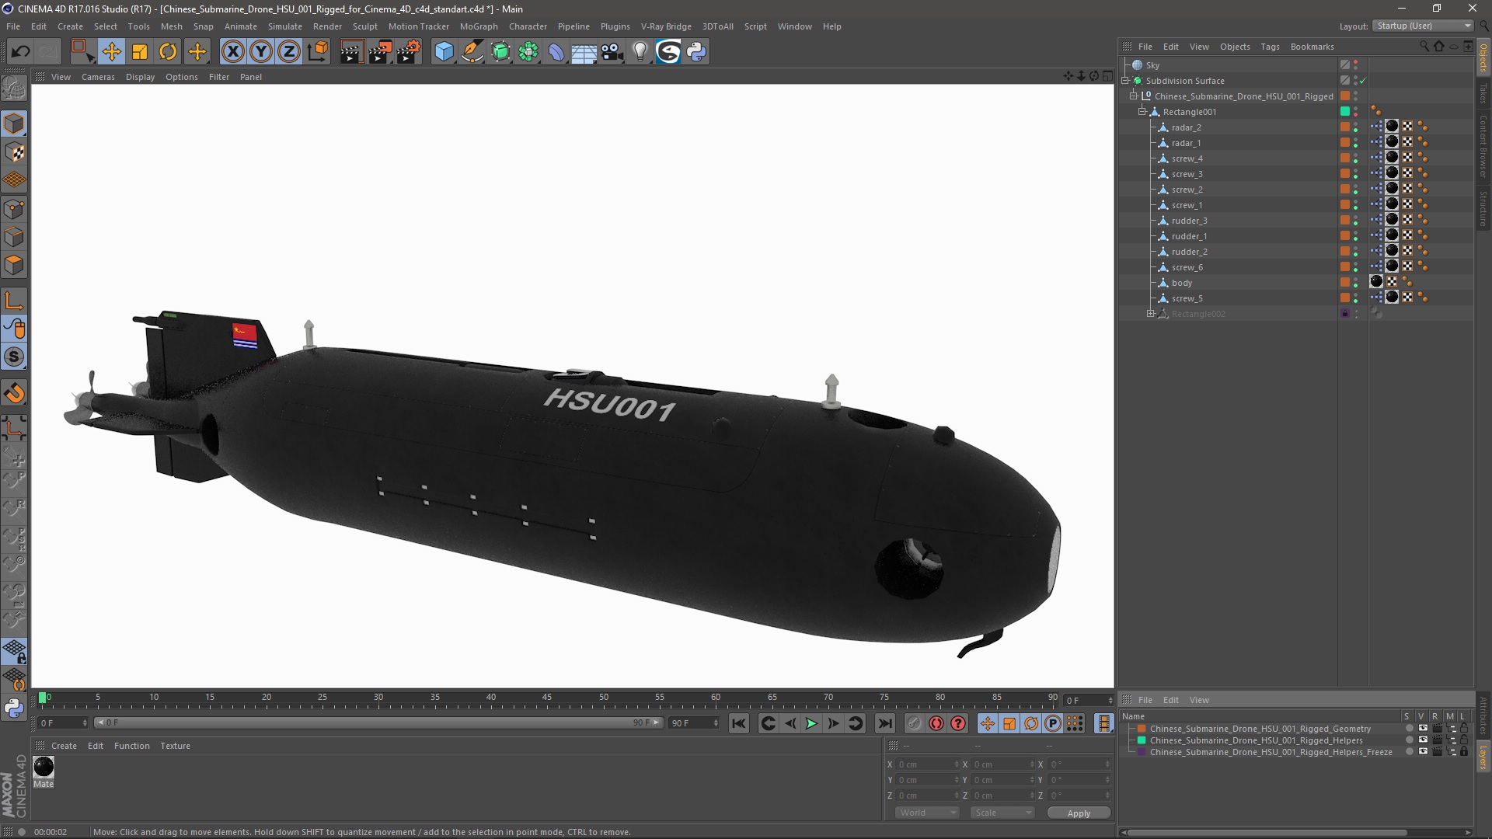
Task: Click green layer swatch of Rectangle001
Action: (1345, 112)
